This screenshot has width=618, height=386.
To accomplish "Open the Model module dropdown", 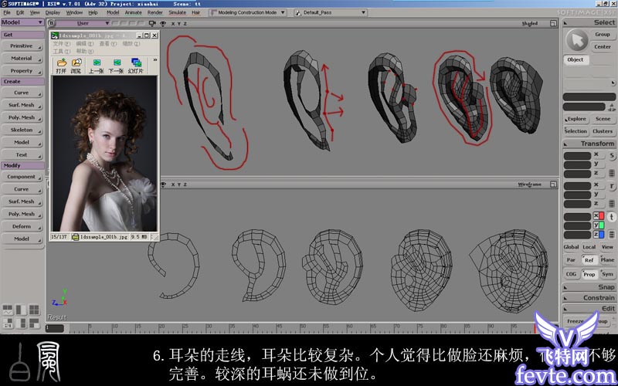I will [x=22, y=22].
